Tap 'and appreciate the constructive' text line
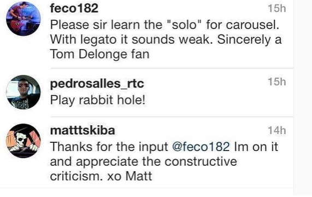The width and height of the screenshot is (312, 197). click(144, 161)
